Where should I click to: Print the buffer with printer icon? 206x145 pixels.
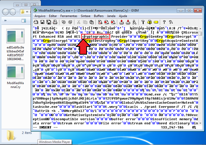tap(55, 22)
